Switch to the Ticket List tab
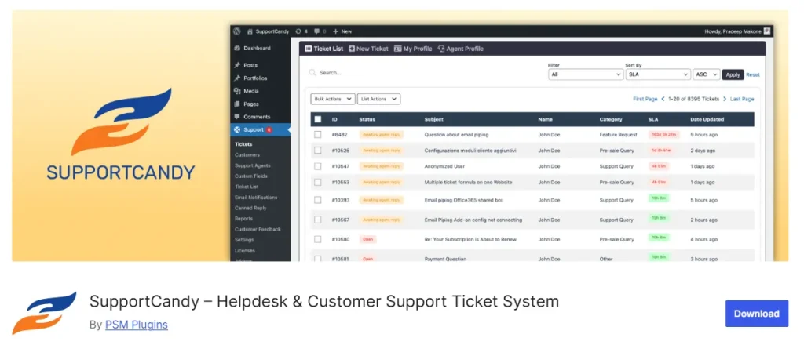Viewport: 804px width, 345px height. pos(324,49)
